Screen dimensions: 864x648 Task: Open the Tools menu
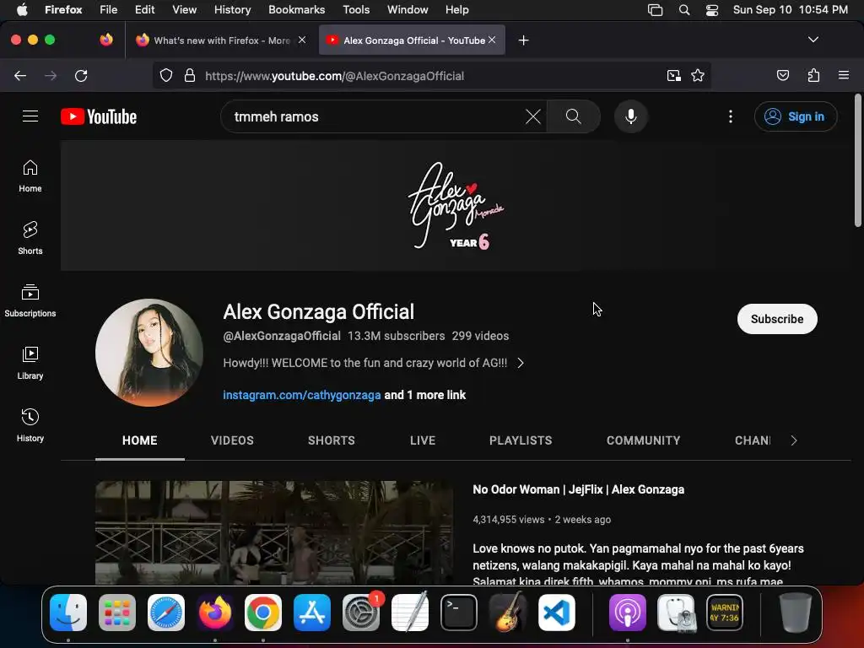pos(356,10)
